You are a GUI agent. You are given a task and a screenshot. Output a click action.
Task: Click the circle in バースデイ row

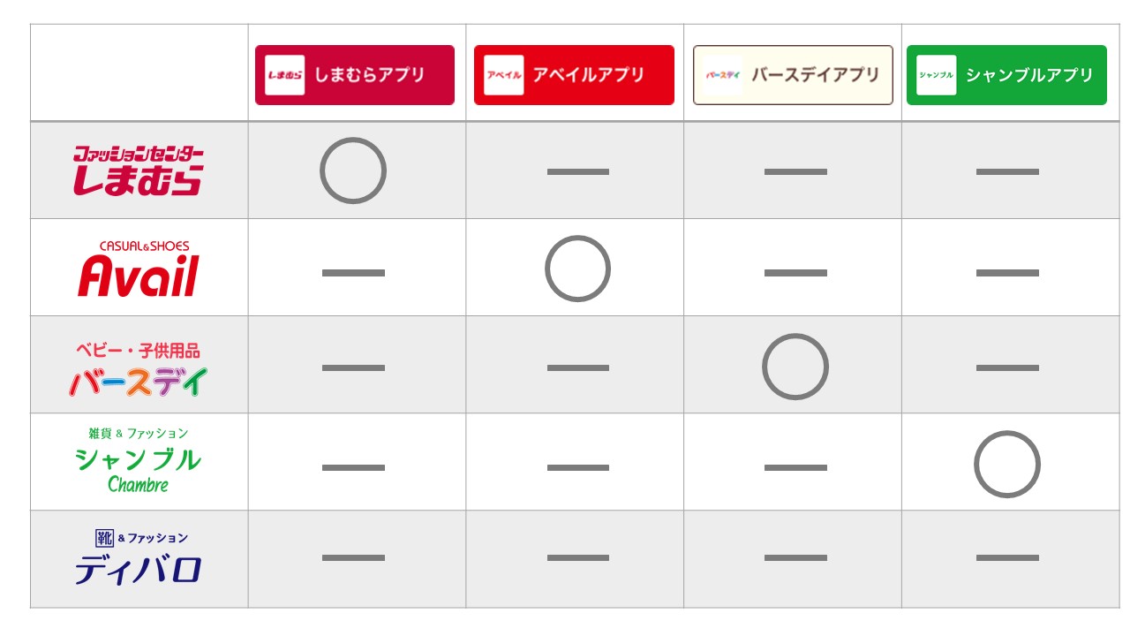795,367
